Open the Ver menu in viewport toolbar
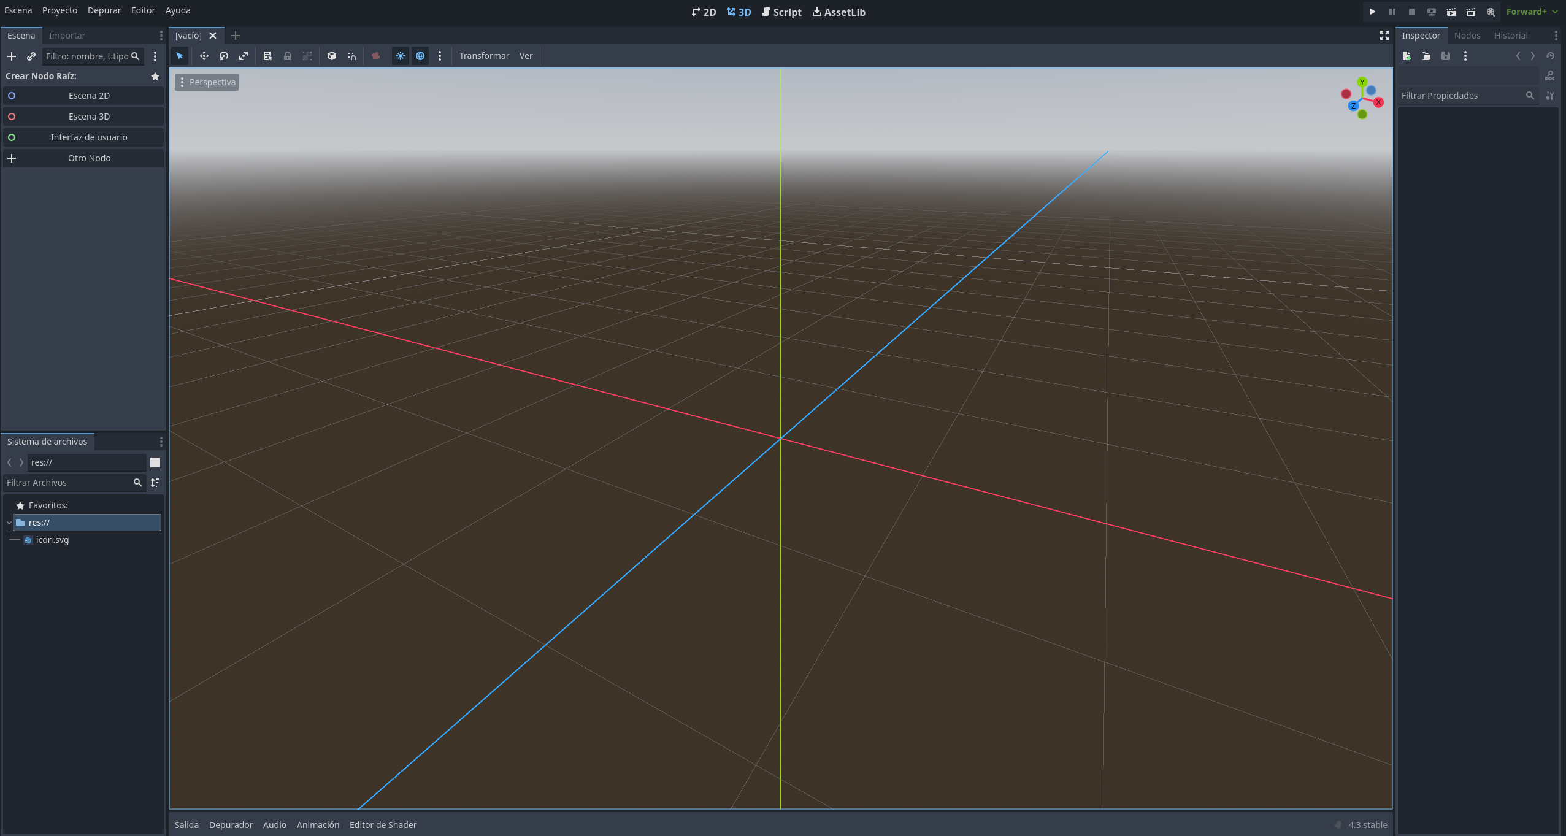 pos(526,56)
